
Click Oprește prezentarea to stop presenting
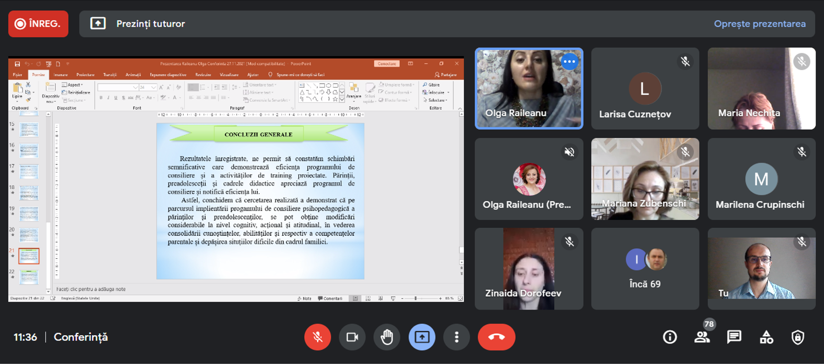pyautogui.click(x=759, y=24)
